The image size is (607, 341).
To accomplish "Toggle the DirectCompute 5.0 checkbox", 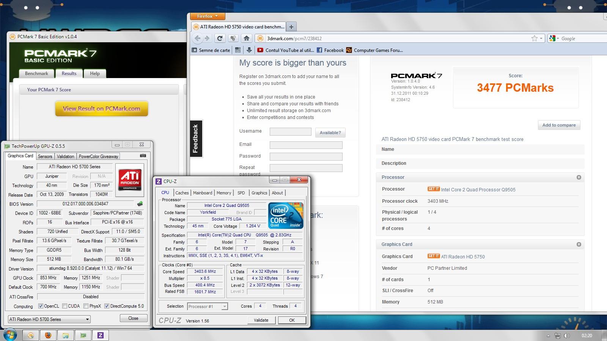I will (x=107, y=306).
